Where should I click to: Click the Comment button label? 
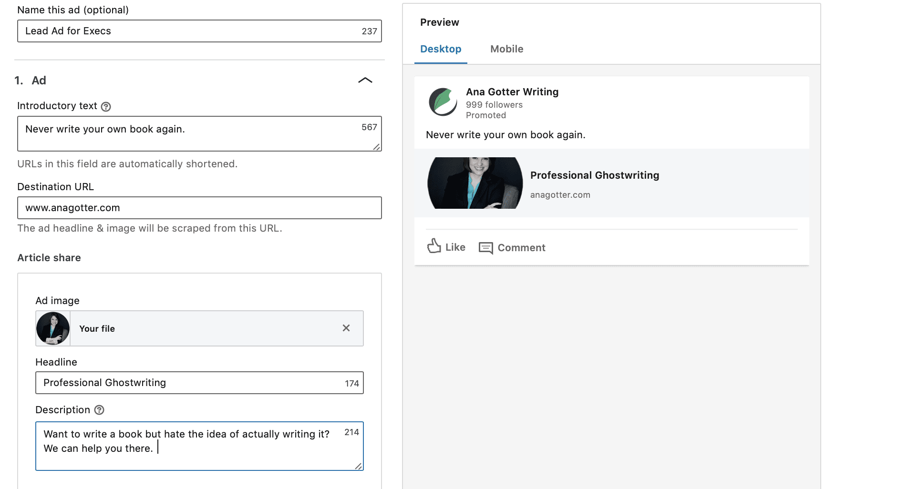pyautogui.click(x=521, y=248)
